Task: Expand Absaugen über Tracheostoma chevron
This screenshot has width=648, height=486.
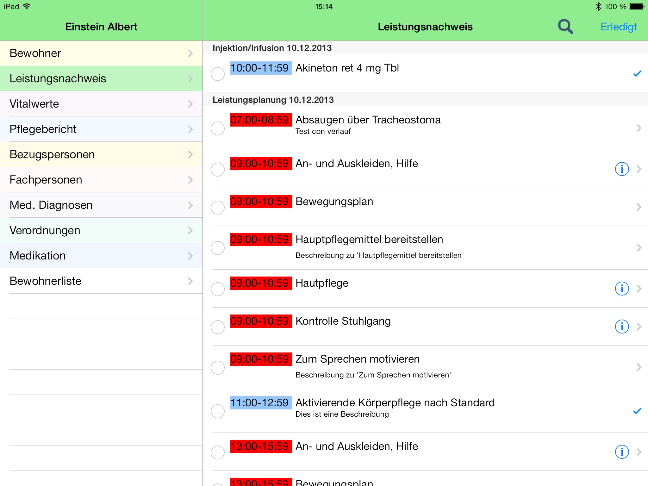Action: tap(639, 128)
